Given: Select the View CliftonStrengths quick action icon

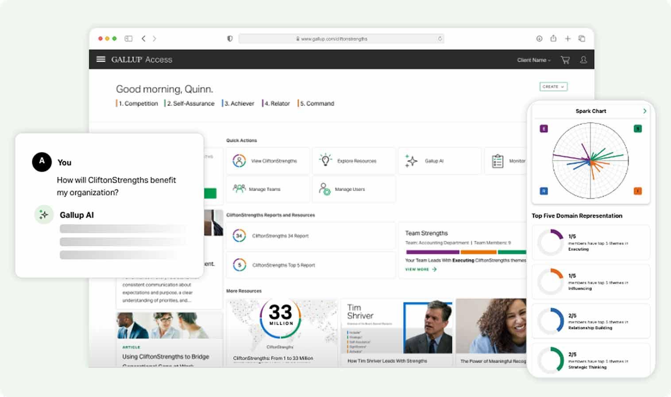Looking at the screenshot, I should (239, 160).
